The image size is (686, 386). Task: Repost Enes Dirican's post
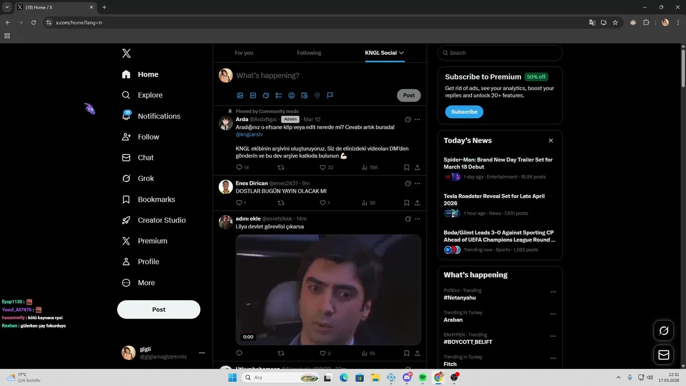click(281, 203)
